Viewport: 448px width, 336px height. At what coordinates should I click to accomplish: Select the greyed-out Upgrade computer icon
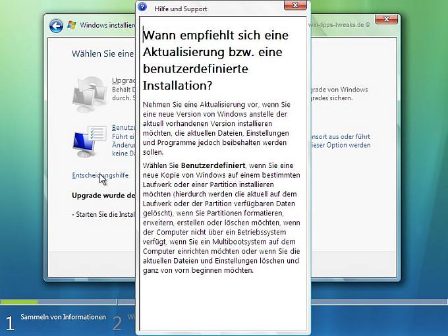pyautogui.click(x=90, y=94)
